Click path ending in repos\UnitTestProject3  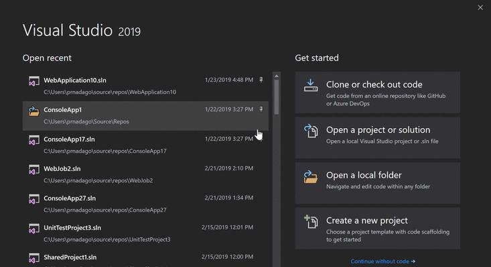point(107,240)
